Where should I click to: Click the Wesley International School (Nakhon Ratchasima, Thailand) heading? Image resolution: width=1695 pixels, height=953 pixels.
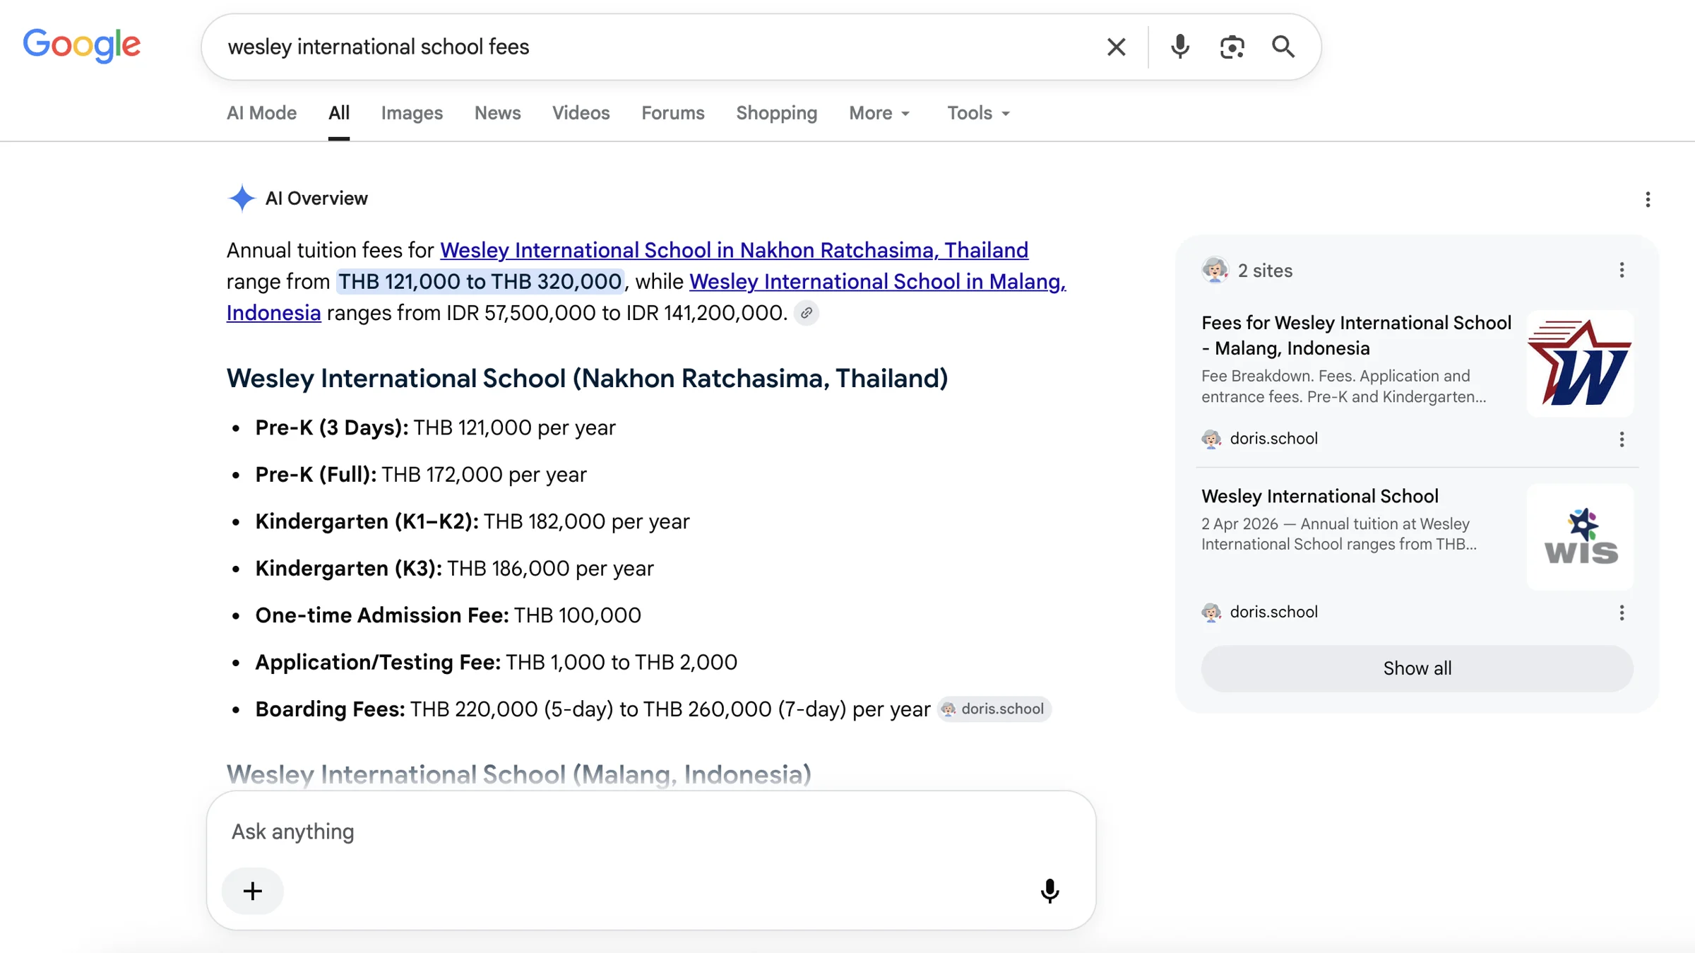coord(587,379)
